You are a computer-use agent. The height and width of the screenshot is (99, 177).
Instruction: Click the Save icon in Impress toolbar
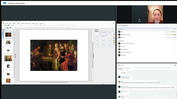[8, 25]
